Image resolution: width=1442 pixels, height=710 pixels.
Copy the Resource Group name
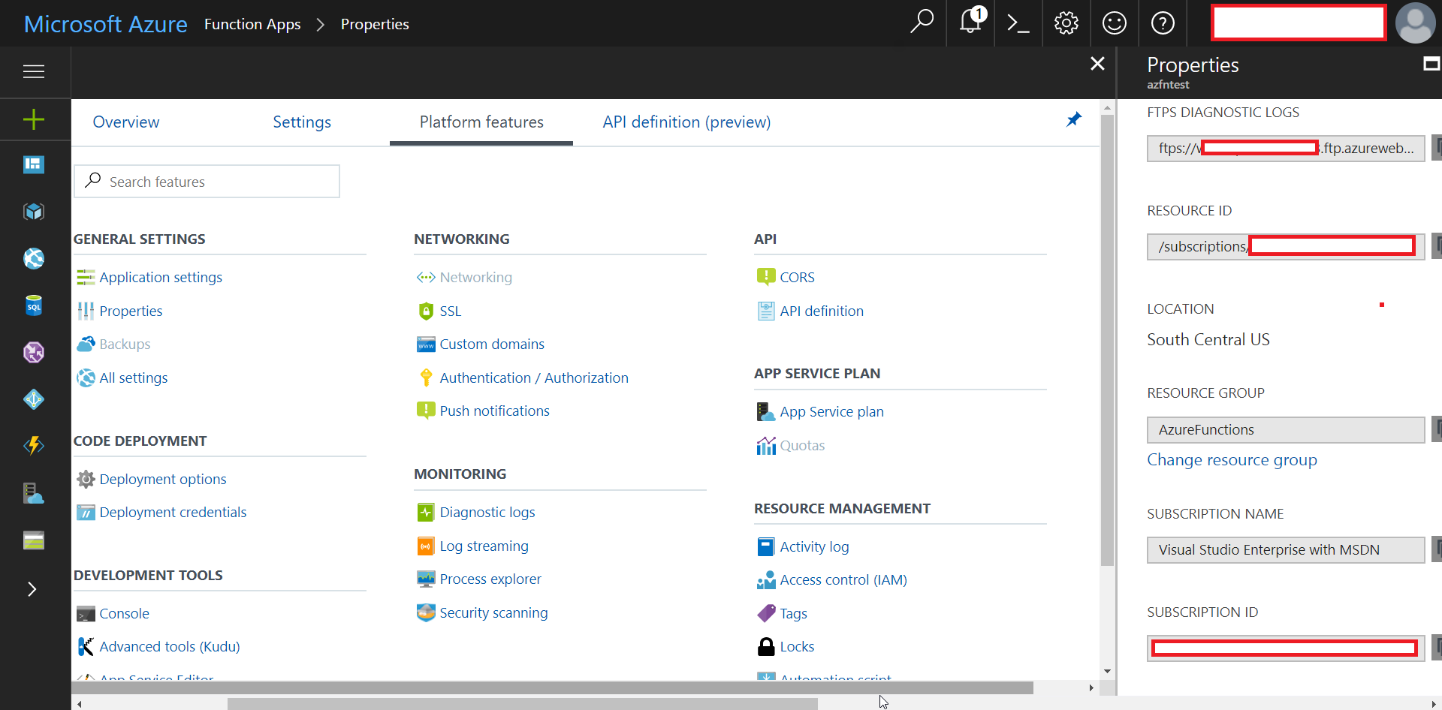pyautogui.click(x=1437, y=429)
